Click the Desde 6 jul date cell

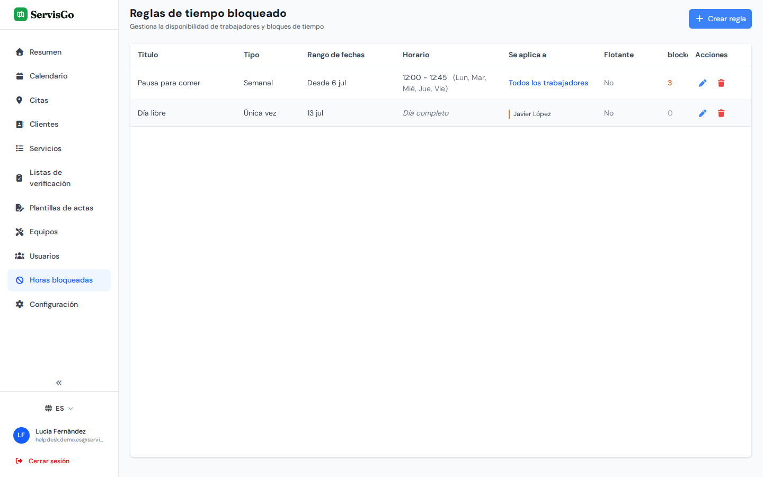point(326,83)
